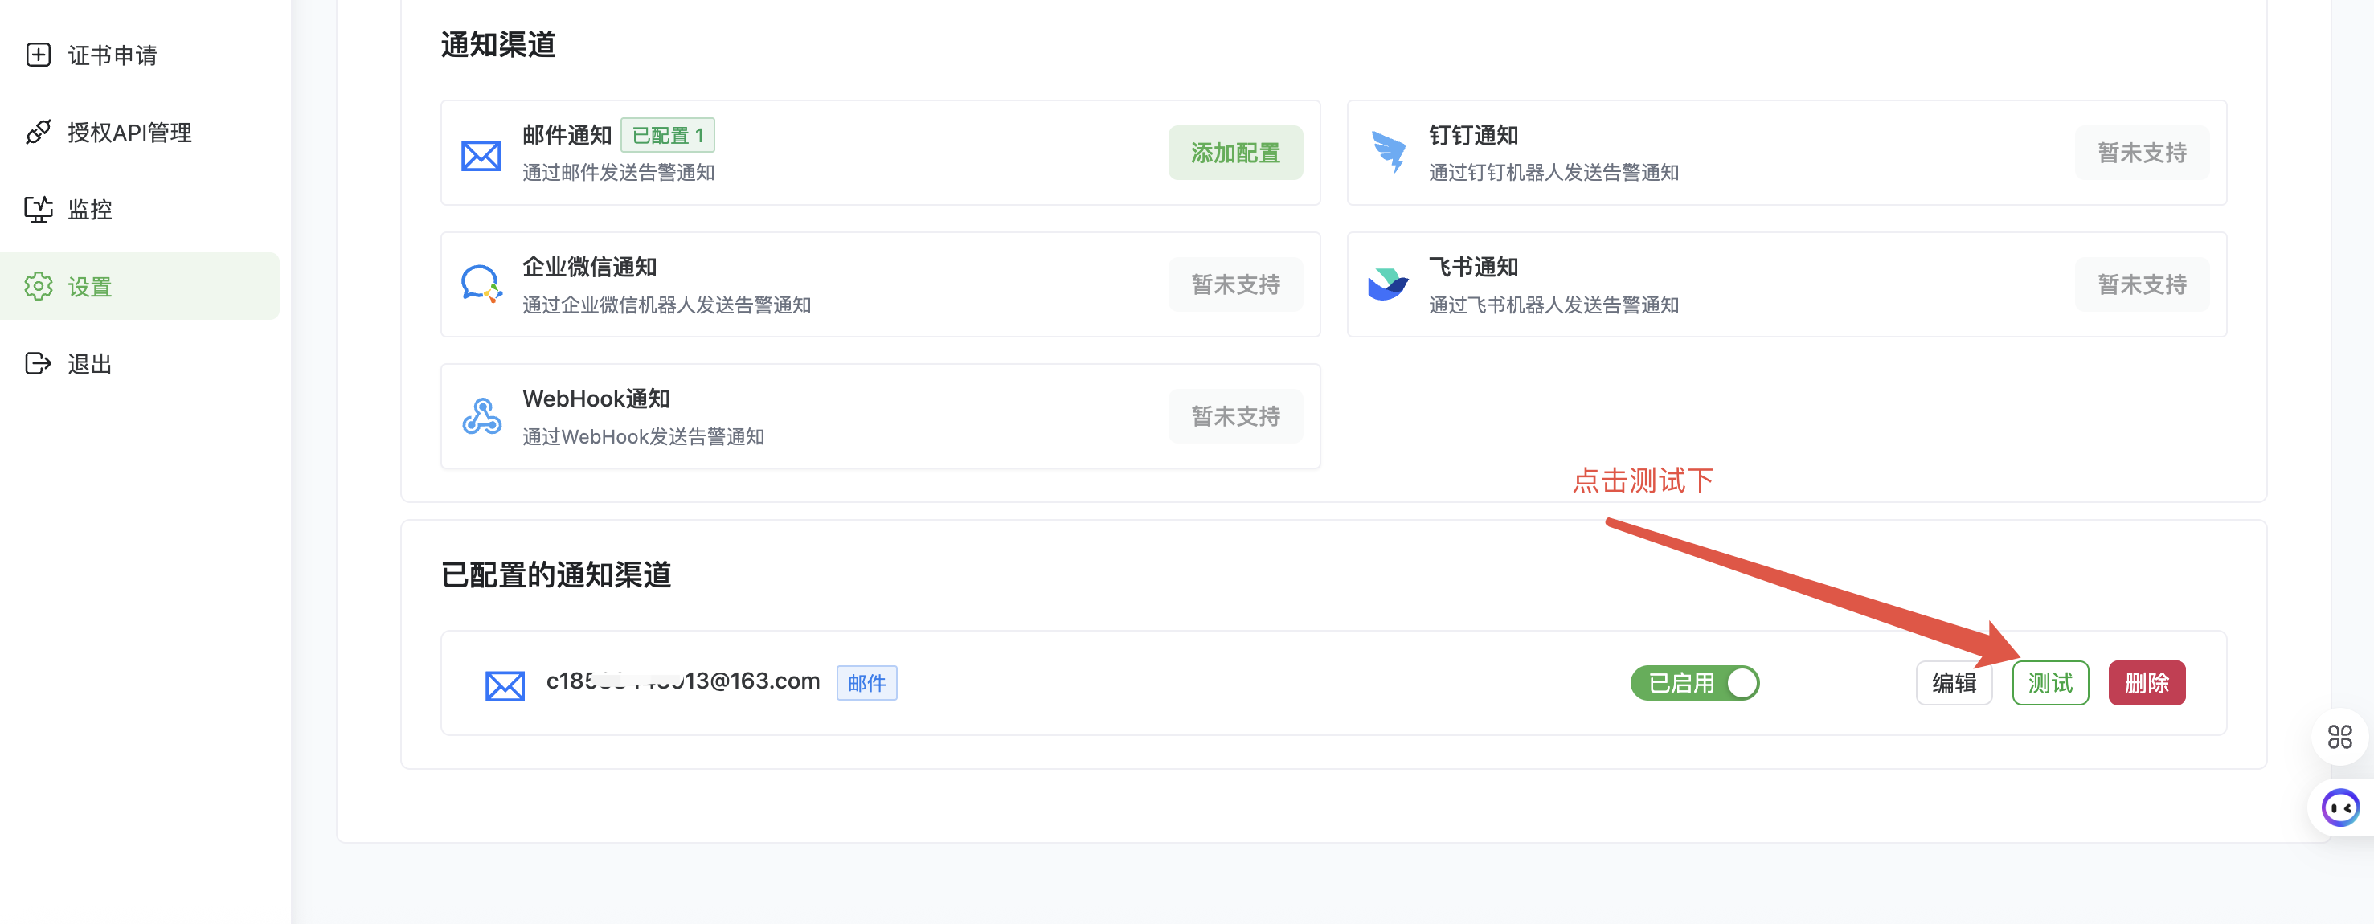Open 证书申请 in the sidebar
The image size is (2374, 924).
112,55
